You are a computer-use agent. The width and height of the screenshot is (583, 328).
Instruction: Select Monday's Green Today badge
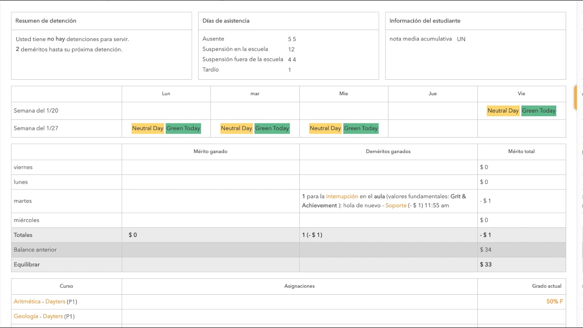tap(183, 128)
